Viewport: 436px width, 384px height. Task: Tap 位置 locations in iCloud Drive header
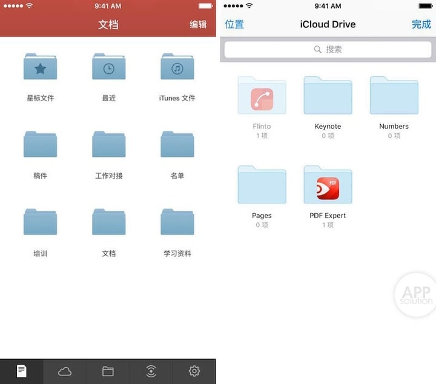[x=234, y=25]
